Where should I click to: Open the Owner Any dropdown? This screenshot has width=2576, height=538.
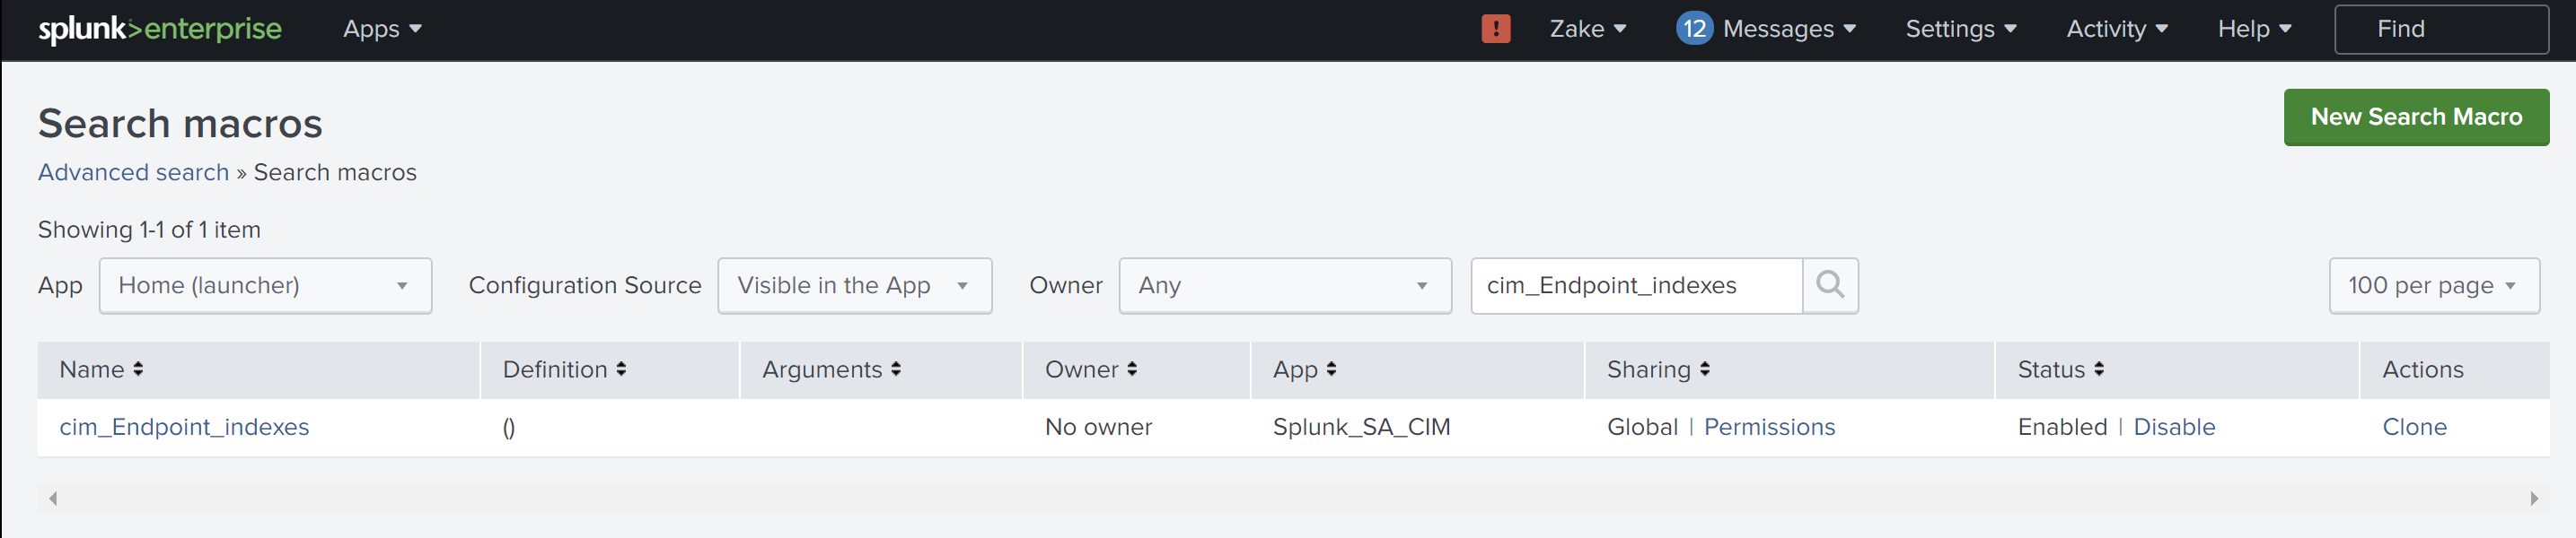(x=1284, y=285)
